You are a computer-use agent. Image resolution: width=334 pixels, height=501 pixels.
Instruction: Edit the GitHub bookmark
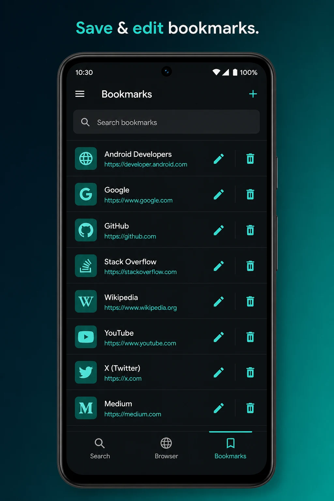coord(219,230)
